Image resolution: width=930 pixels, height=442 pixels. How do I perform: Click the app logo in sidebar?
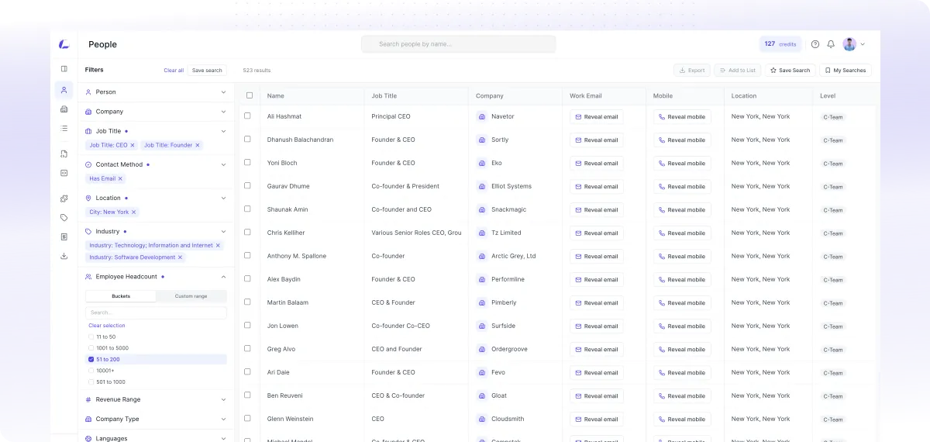point(64,44)
